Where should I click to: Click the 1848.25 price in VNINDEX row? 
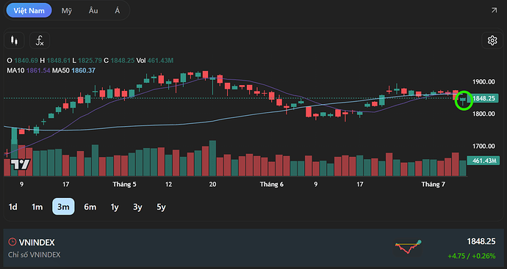click(481, 242)
